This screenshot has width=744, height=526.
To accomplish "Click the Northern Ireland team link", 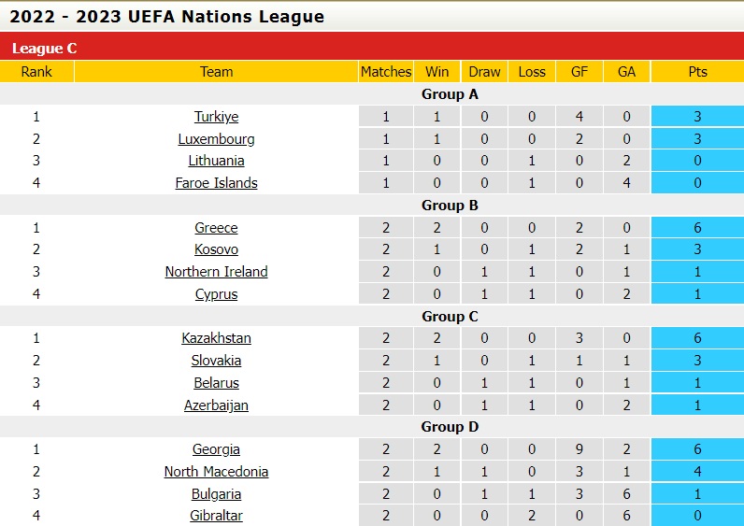I will (216, 272).
